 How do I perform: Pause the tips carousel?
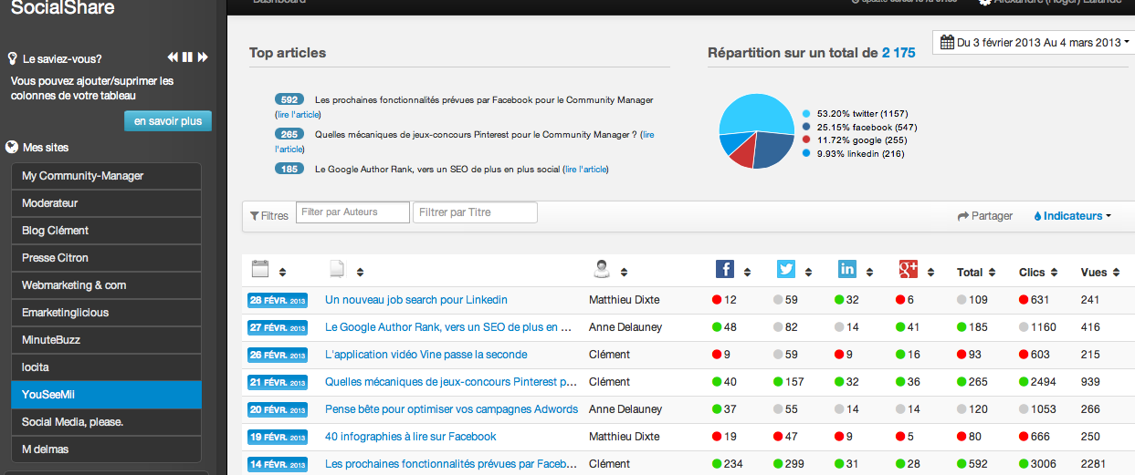click(x=187, y=57)
